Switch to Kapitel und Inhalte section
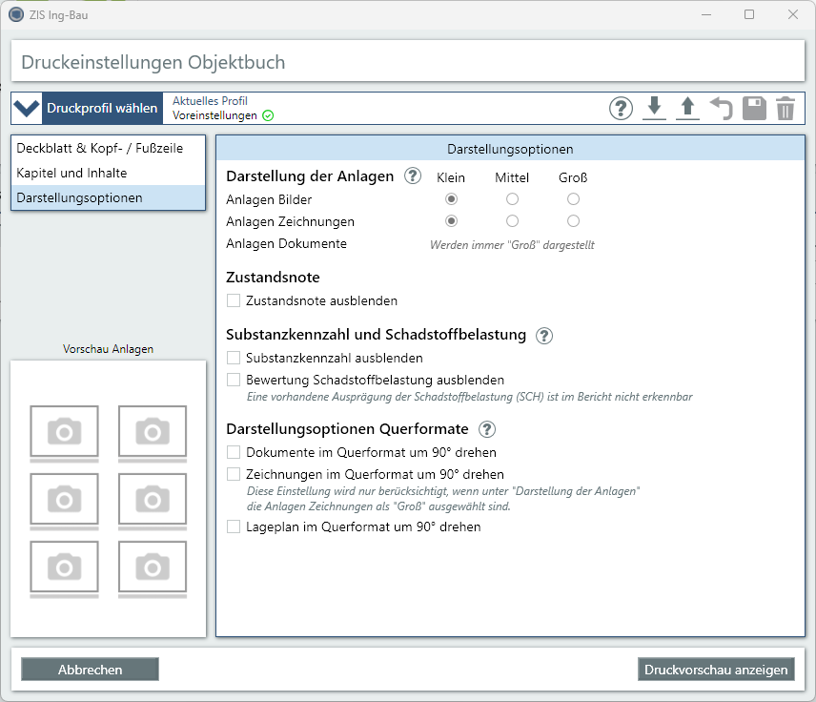This screenshot has height=702, width=816. [x=72, y=174]
